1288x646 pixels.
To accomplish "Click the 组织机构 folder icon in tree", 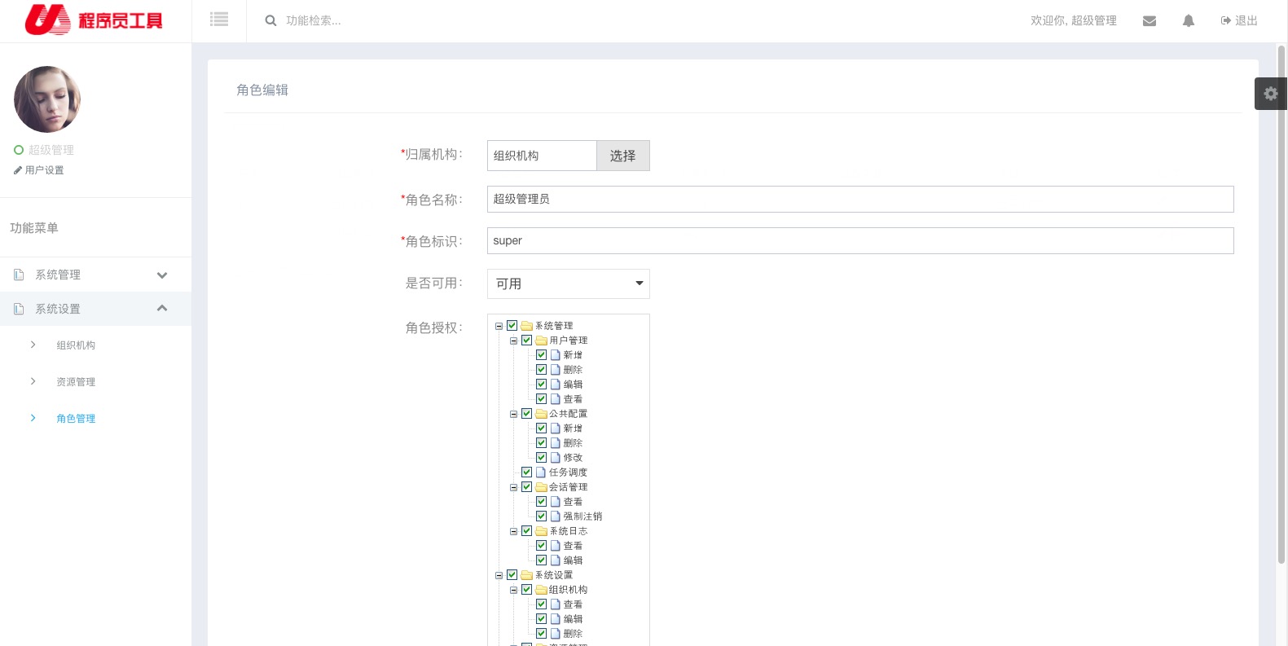I will pyautogui.click(x=541, y=590).
